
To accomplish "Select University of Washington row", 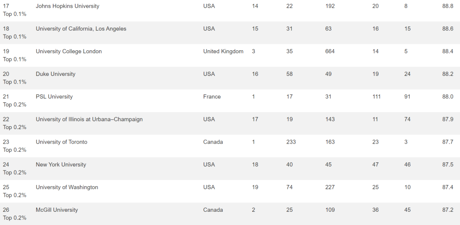I will [230, 191].
